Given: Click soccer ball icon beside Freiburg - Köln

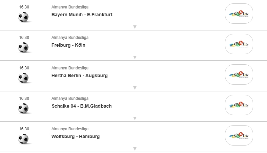Looking at the screenshot, I should pyautogui.click(x=23, y=47).
